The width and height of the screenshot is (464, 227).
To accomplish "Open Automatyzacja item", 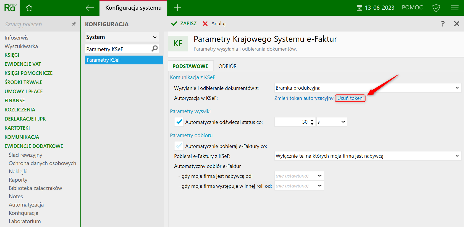I will click(26, 205).
